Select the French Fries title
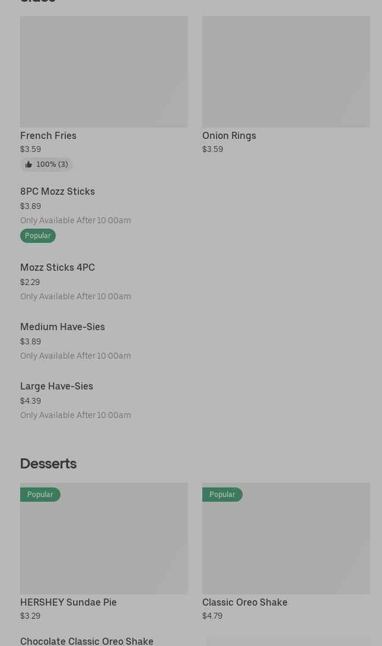This screenshot has width=382, height=646. (x=48, y=135)
